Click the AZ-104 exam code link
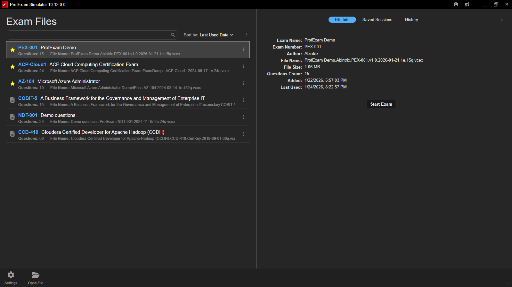Viewport: 512px width, 287px height. tap(26, 81)
